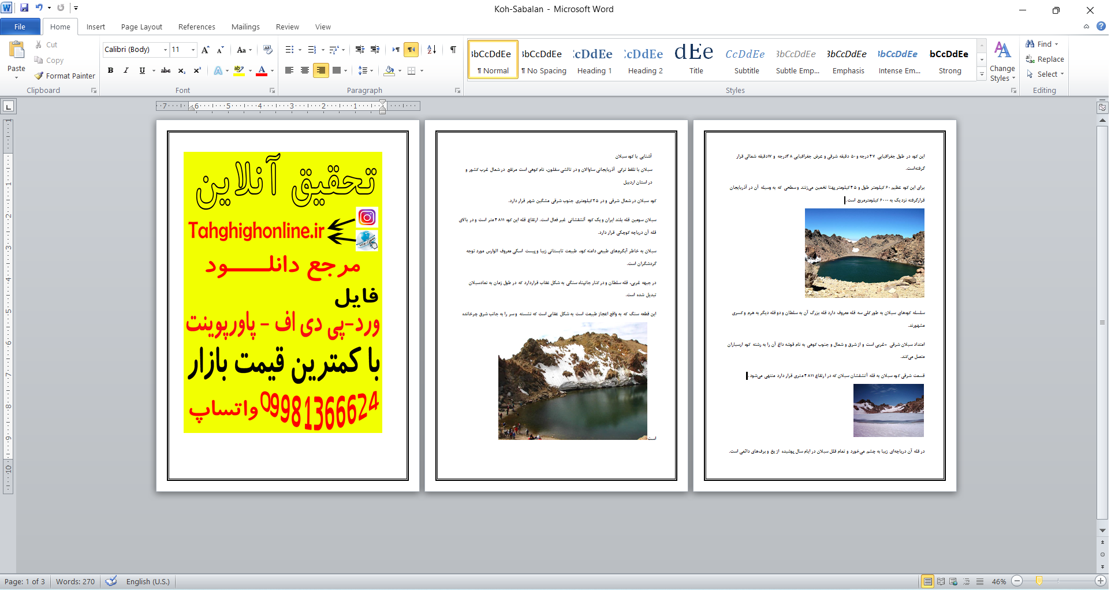
Task: Switch to Full Screen Reading view icon
Action: [x=941, y=581]
